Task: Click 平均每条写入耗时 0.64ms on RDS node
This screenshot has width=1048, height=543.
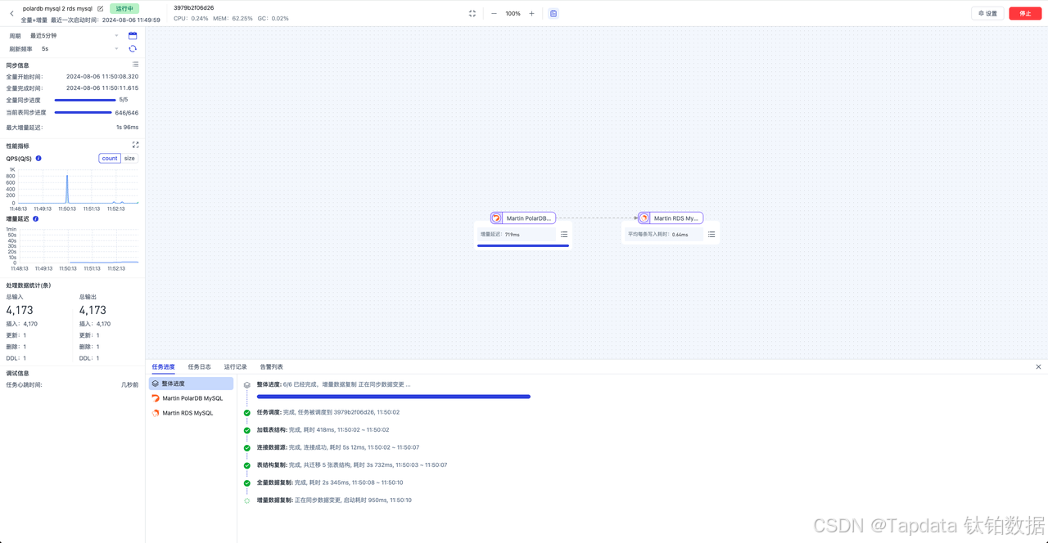Action: tap(658, 235)
